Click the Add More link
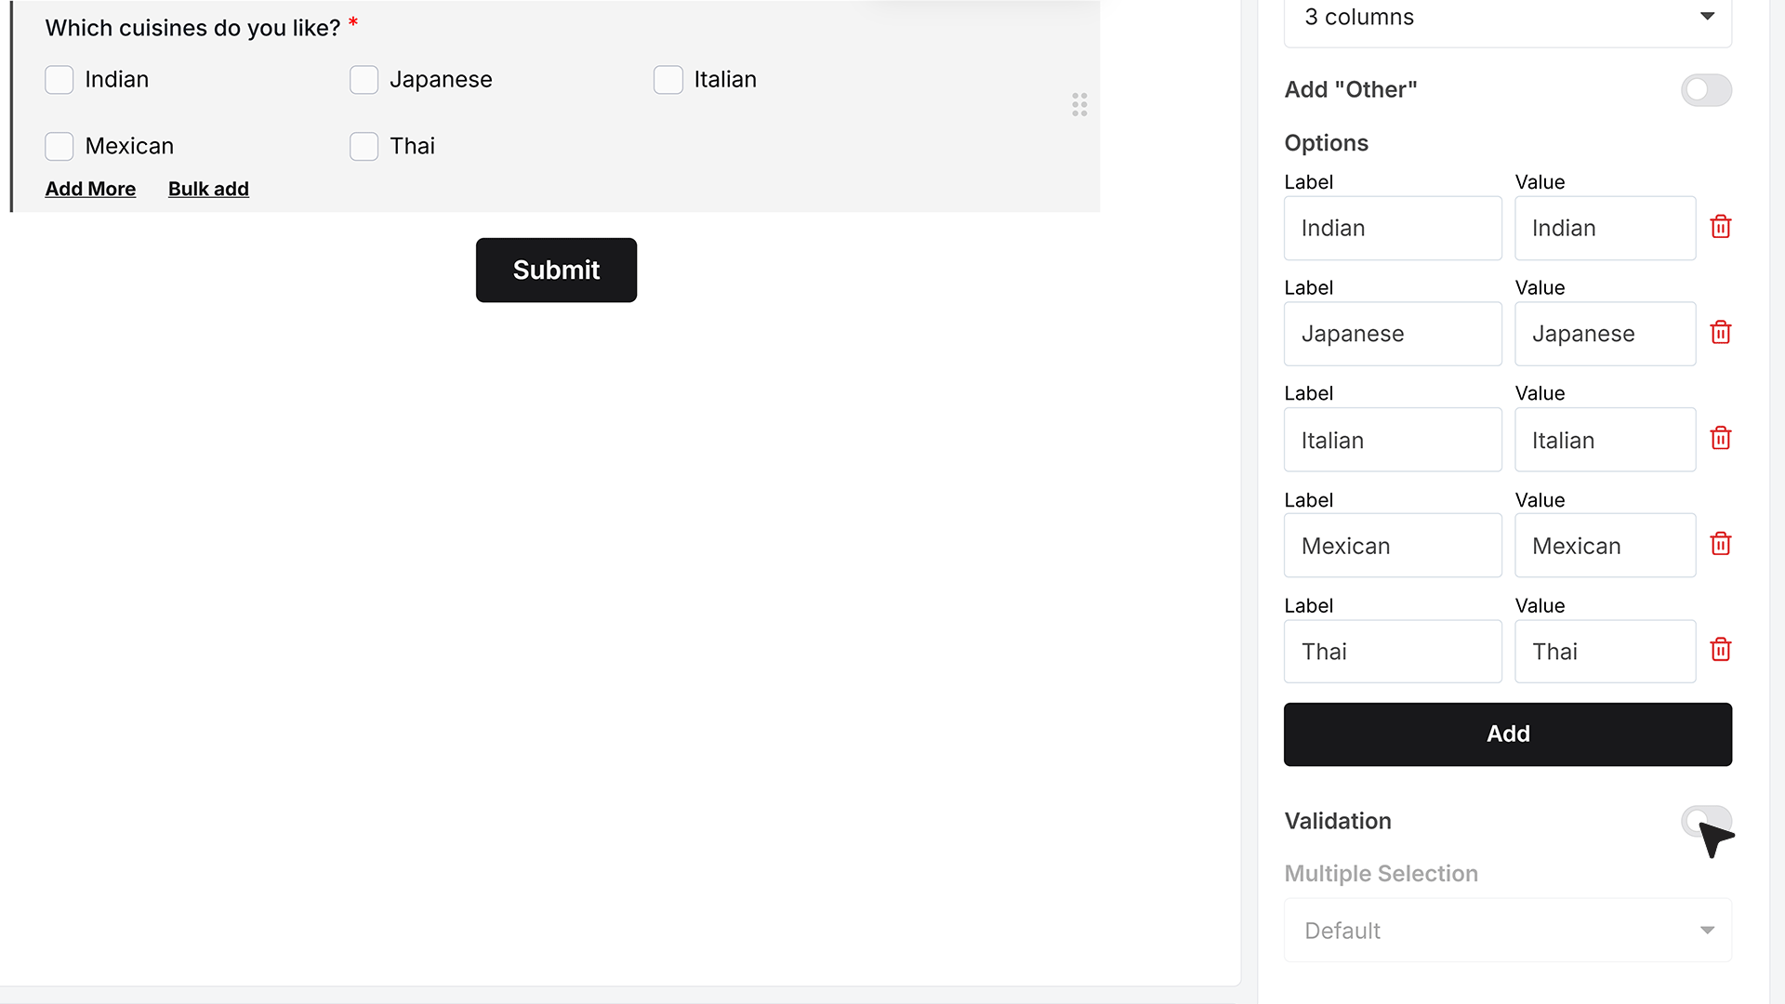The image size is (1785, 1004). [x=90, y=189]
